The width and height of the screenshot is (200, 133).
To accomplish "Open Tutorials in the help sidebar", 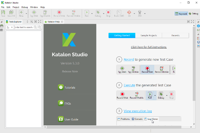I will pos(66,87).
